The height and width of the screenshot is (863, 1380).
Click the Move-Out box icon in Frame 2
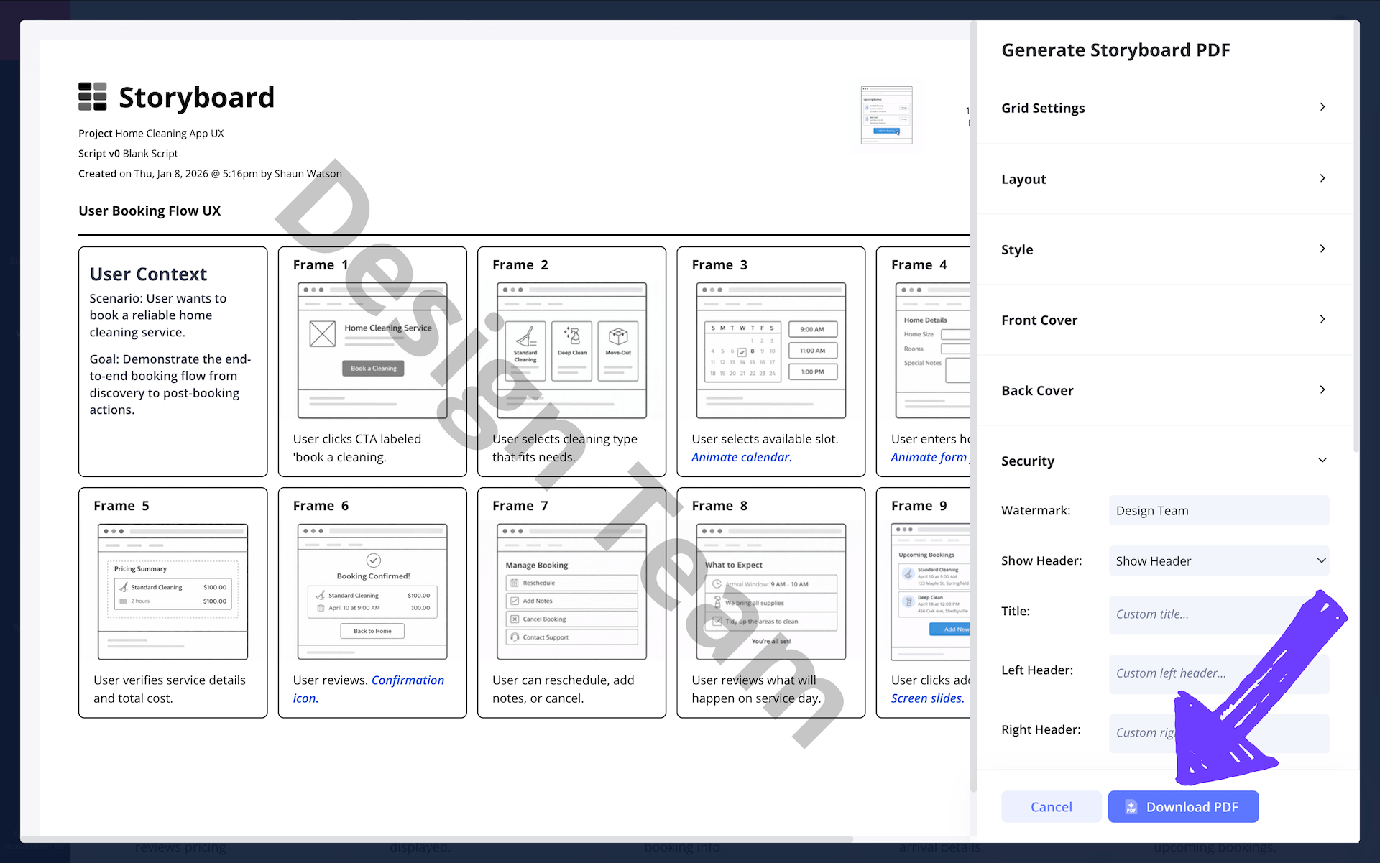[x=618, y=336]
